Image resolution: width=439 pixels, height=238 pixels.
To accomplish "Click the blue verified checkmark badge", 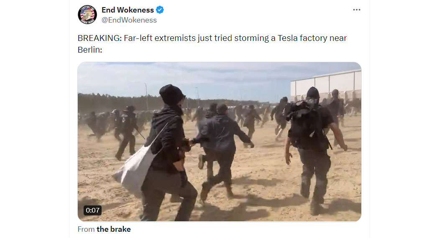I will [160, 10].
